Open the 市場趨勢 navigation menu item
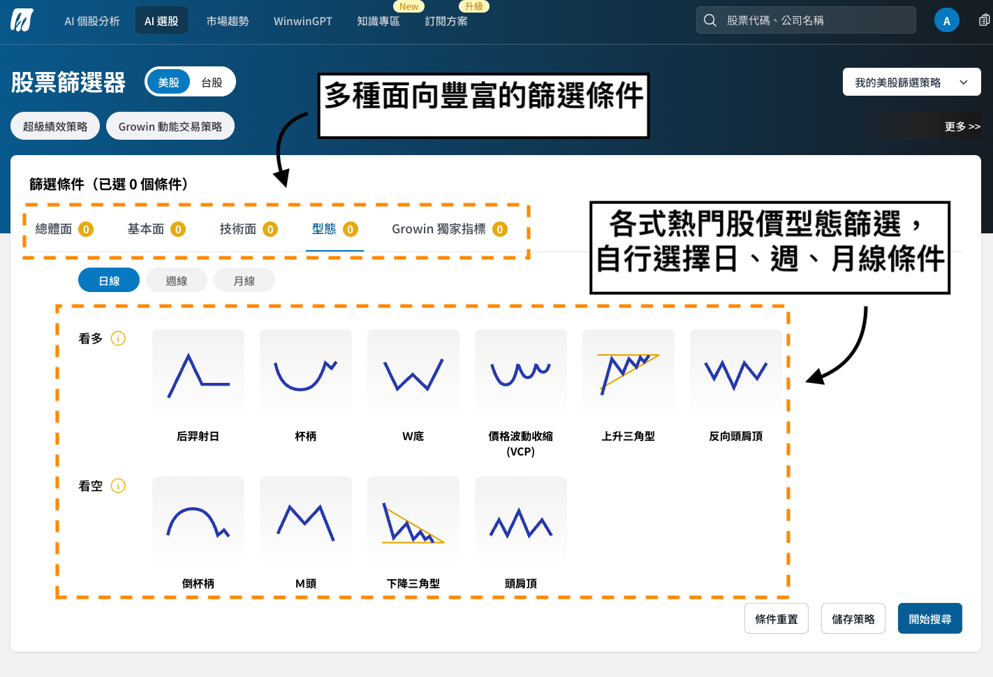Image resolution: width=993 pixels, height=677 pixels. click(227, 21)
